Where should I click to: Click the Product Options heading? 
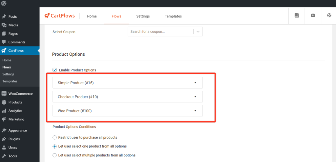(x=69, y=54)
